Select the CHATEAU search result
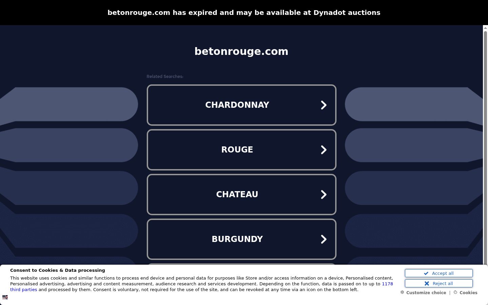The image size is (488, 305). [241, 195]
